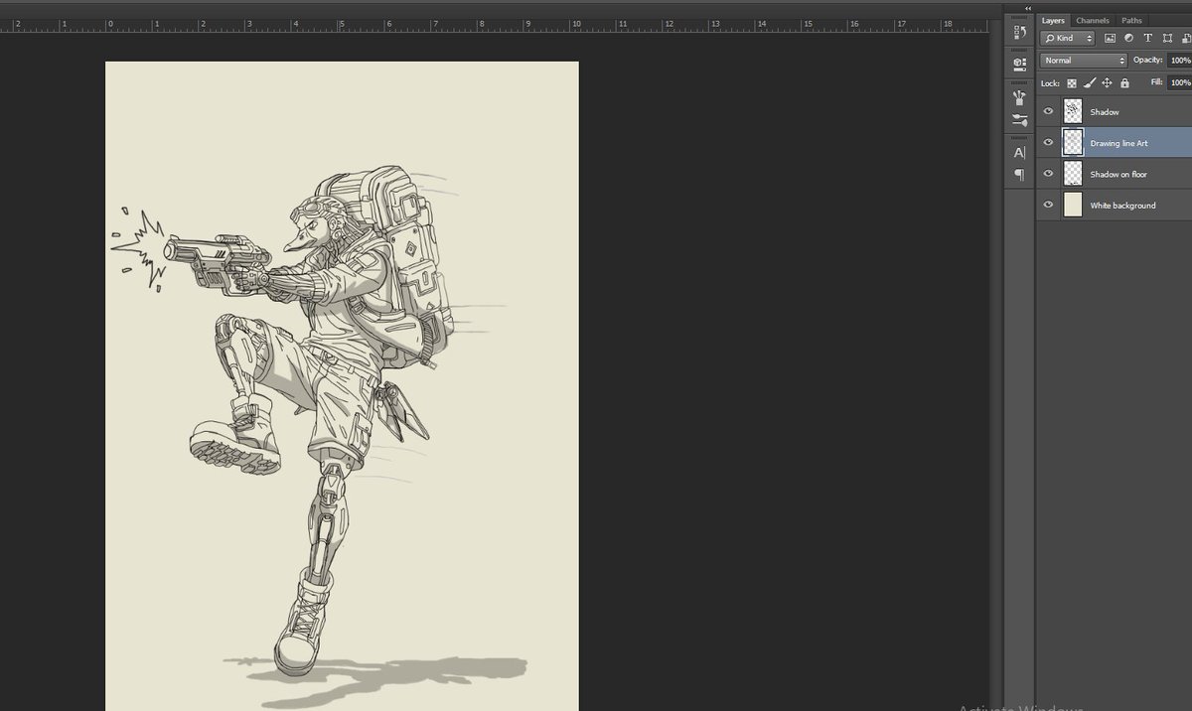Image resolution: width=1192 pixels, height=711 pixels.
Task: Enable lock position for the layer
Action: (x=1106, y=82)
